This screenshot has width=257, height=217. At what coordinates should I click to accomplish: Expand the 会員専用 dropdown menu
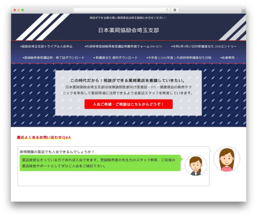tap(229, 57)
